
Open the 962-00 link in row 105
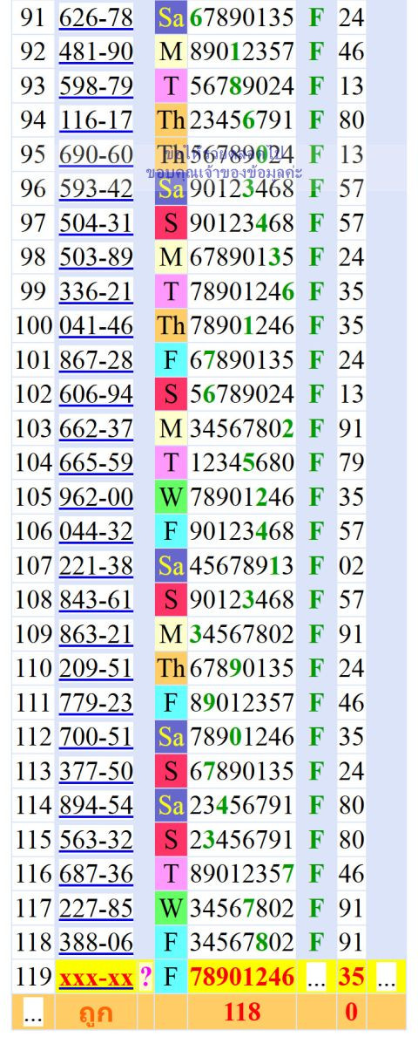[97, 497]
